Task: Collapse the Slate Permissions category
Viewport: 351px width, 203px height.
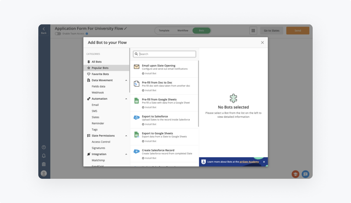Action: (x=126, y=136)
